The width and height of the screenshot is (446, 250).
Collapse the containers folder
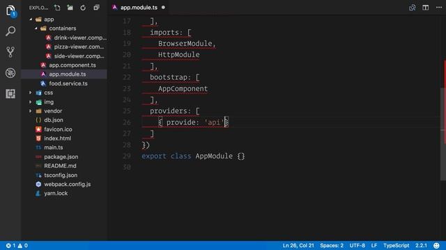pyautogui.click(x=36, y=28)
